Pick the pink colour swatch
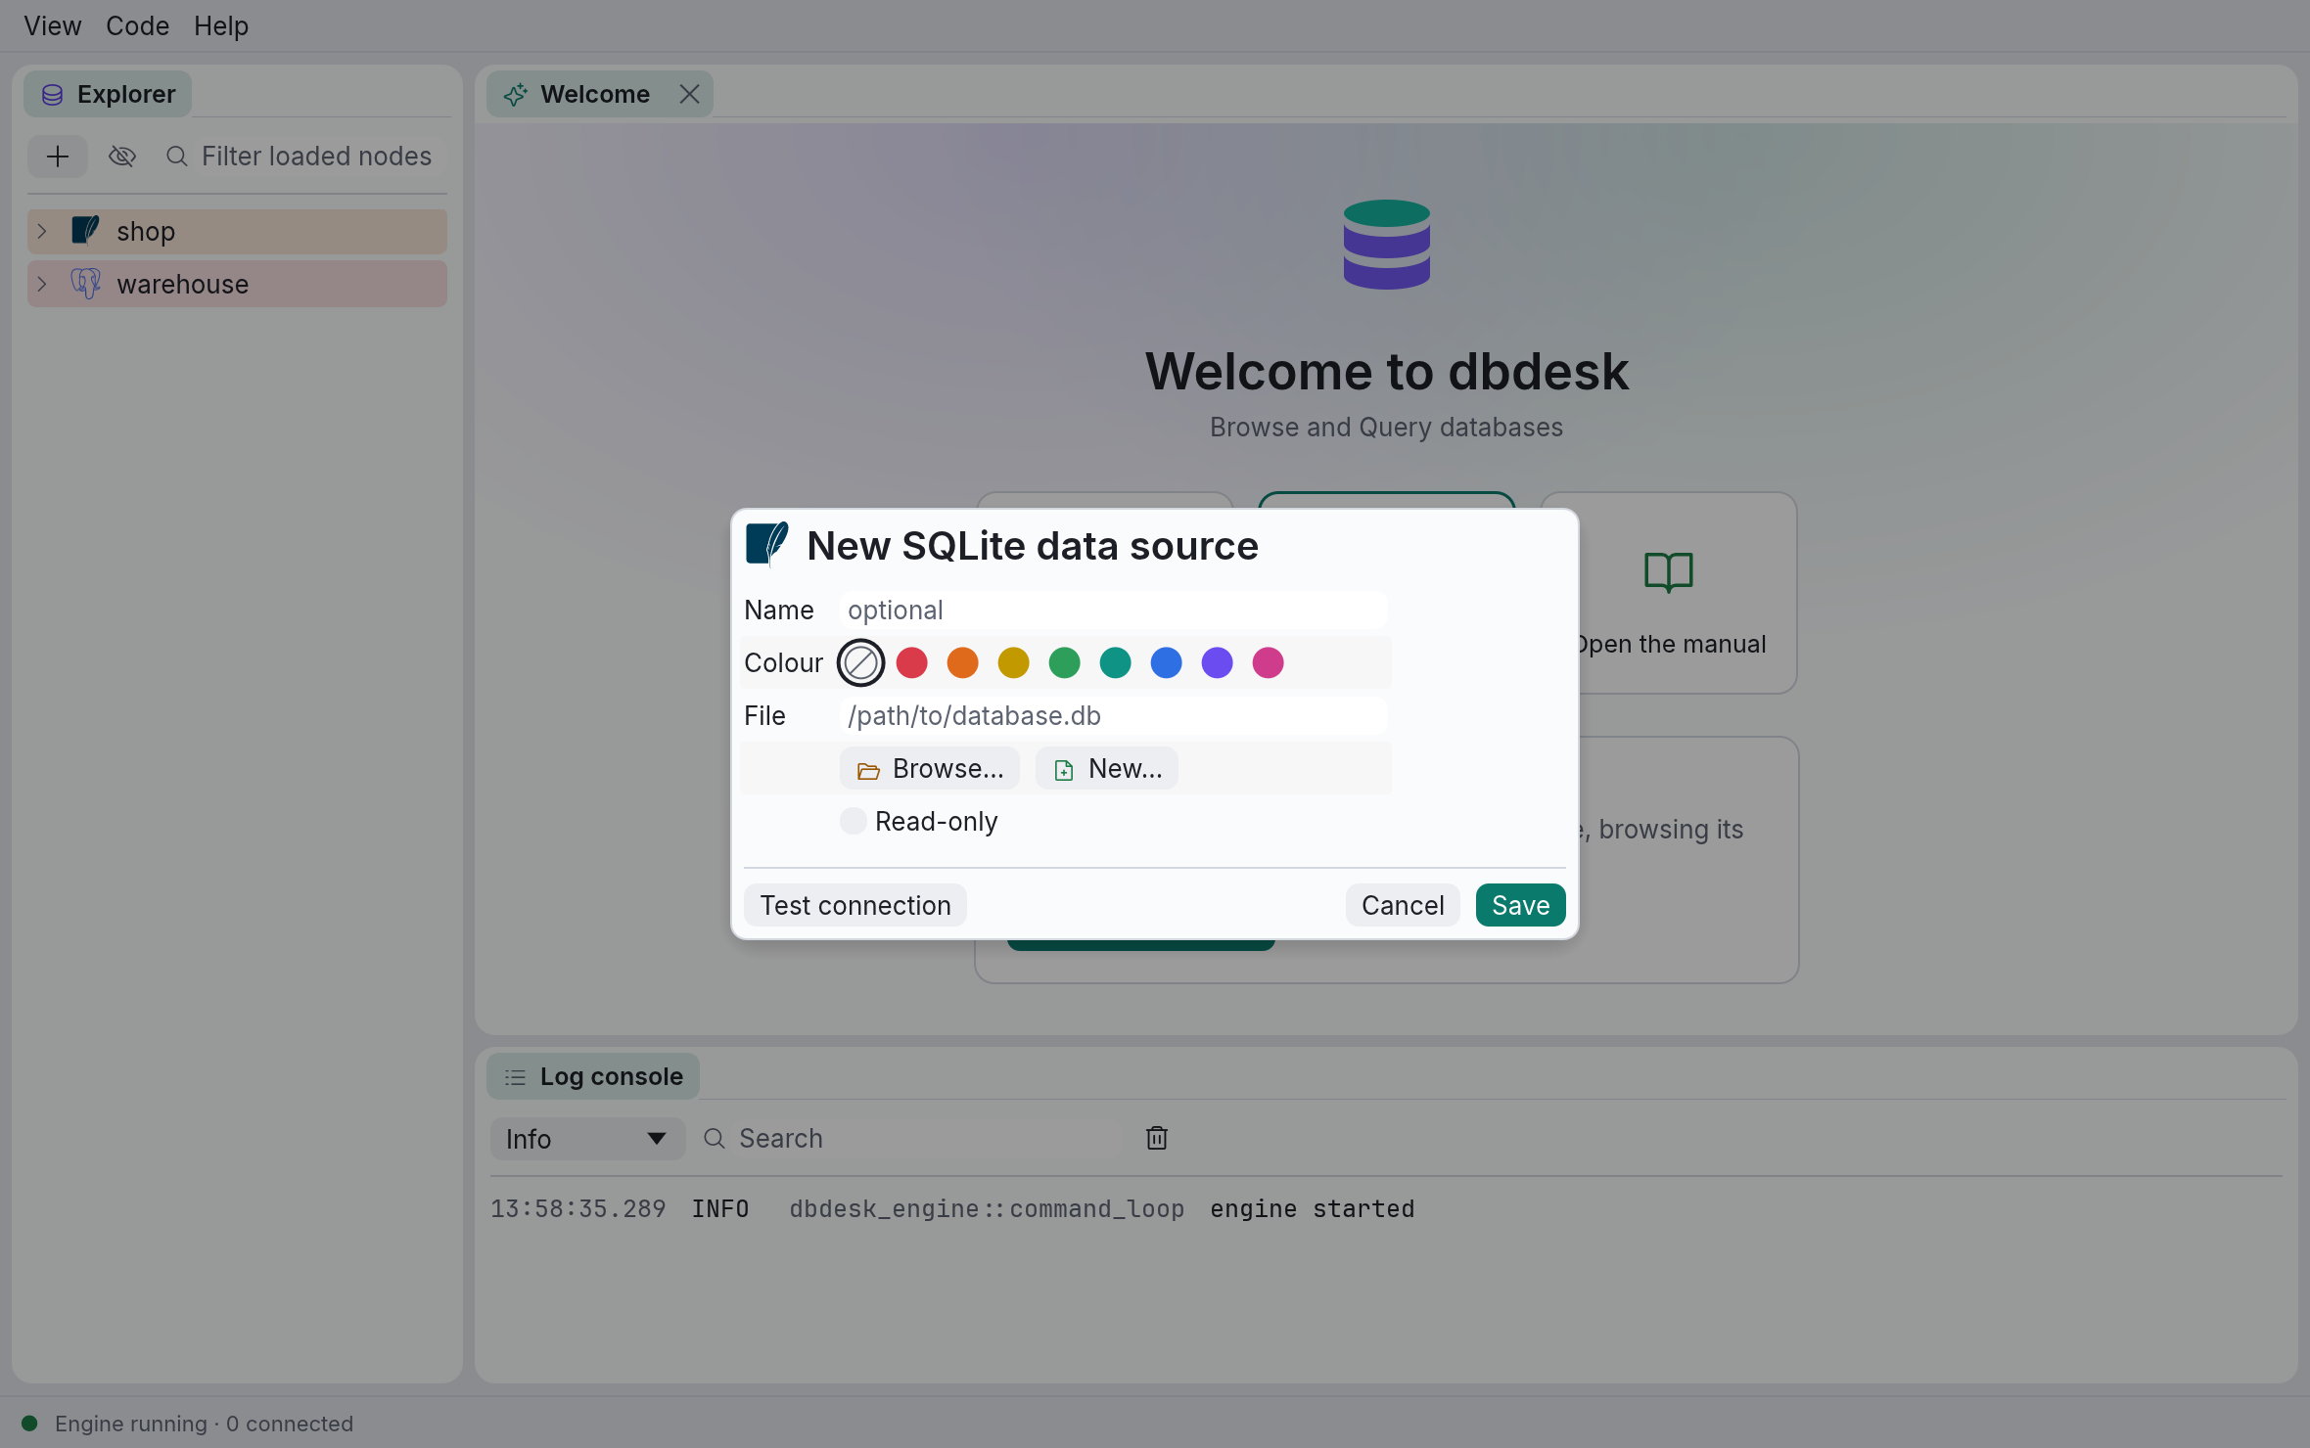The height and width of the screenshot is (1448, 2310). tap(1268, 663)
